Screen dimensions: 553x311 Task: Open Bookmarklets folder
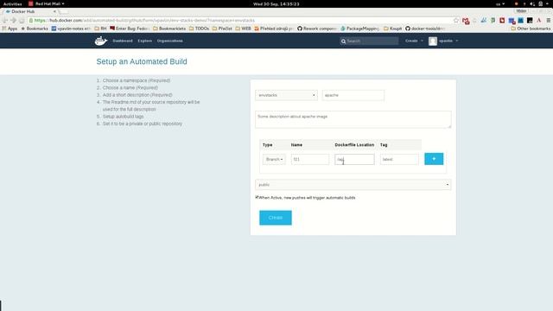169,29
